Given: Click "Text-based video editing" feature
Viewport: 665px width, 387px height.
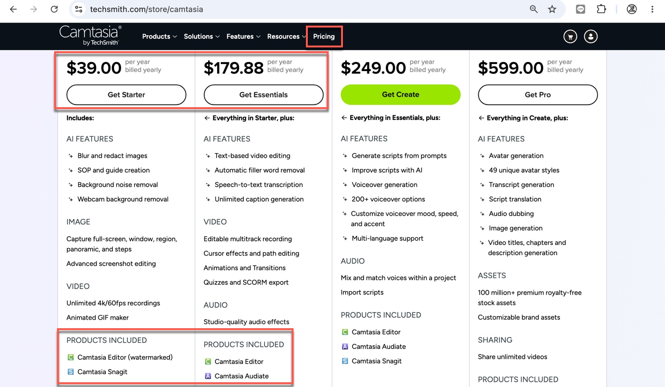Looking at the screenshot, I should (x=253, y=156).
